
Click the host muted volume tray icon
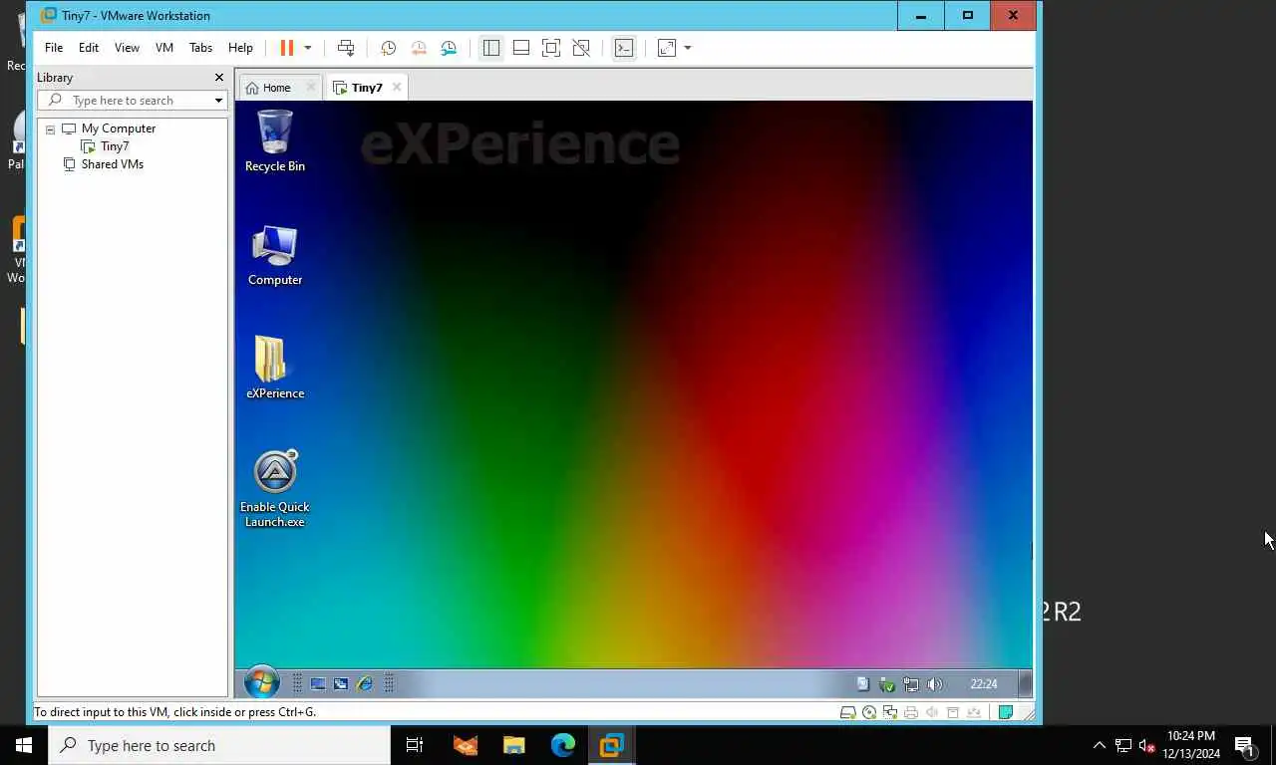tap(1146, 745)
